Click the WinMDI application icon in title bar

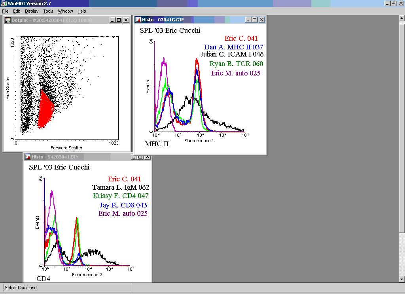click(x=4, y=3)
